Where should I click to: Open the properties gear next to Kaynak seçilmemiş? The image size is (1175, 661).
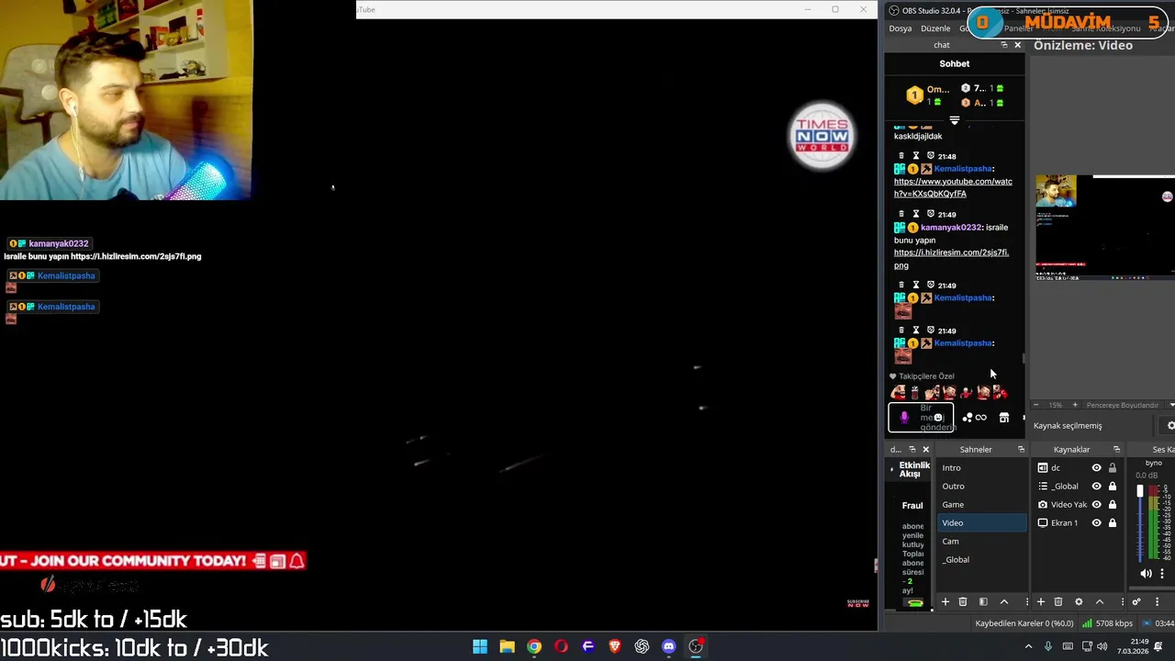click(1170, 426)
